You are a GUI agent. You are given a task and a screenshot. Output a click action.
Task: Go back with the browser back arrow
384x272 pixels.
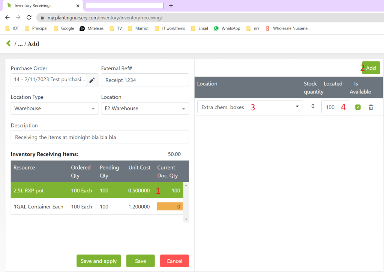pos(7,18)
